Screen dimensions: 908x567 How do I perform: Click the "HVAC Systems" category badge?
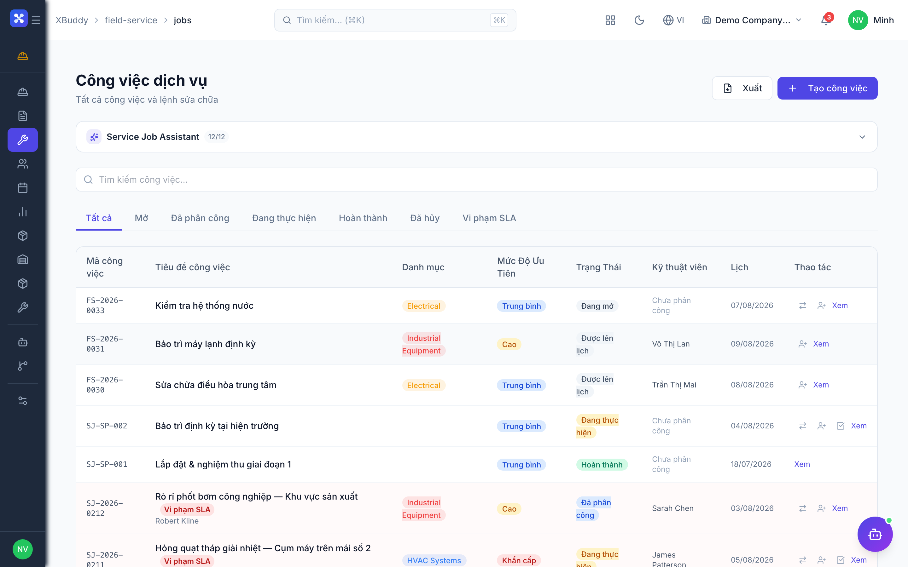click(434, 560)
